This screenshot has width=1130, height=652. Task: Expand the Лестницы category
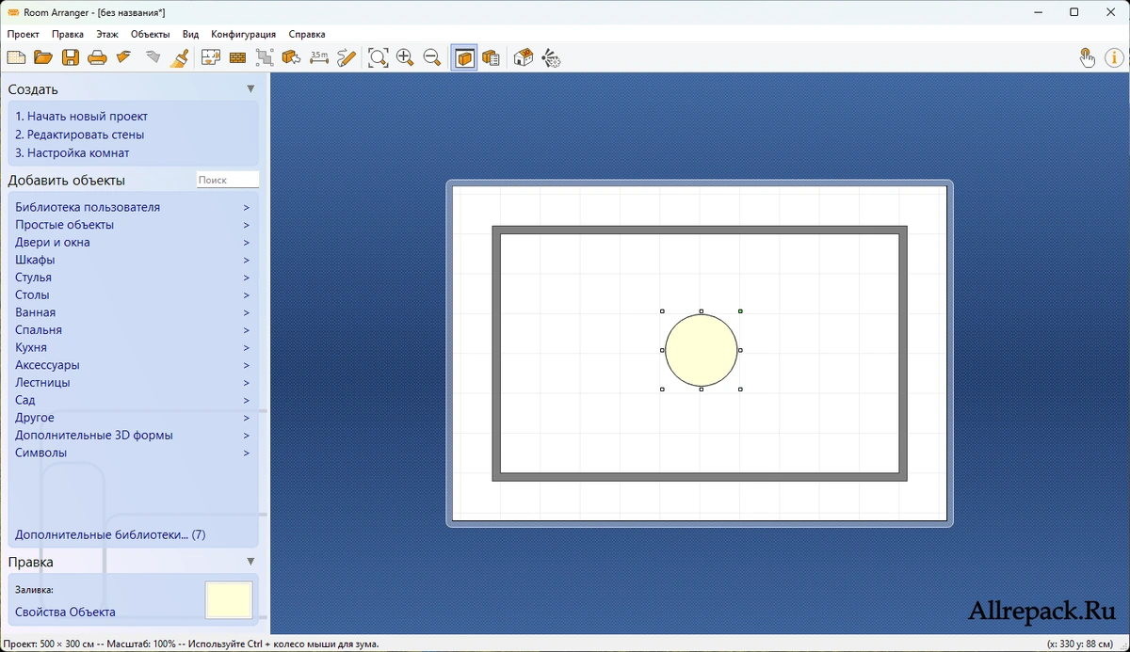click(x=133, y=383)
